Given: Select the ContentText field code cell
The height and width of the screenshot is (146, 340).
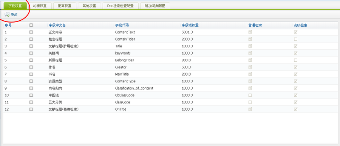Looking at the screenshot, I should [x=125, y=32].
